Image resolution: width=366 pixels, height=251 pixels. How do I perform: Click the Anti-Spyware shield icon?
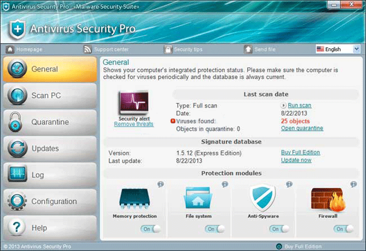pos(263,198)
